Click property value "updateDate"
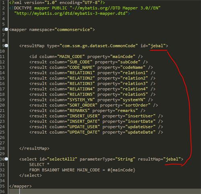The height and width of the screenshot is (194, 201). [140, 132]
